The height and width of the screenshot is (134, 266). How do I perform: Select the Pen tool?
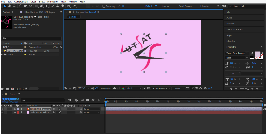(42, 6)
